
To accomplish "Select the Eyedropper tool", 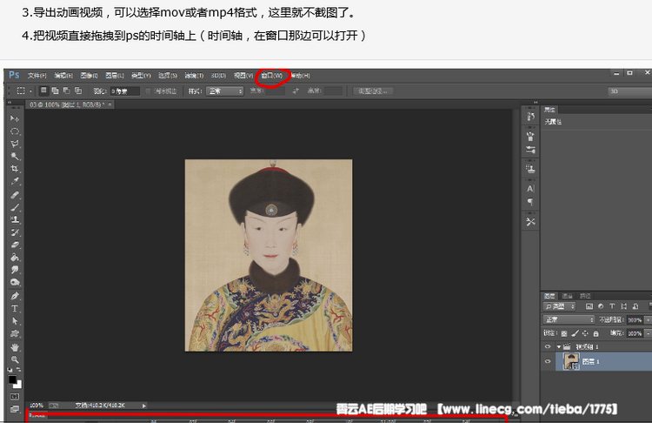I will (x=15, y=182).
